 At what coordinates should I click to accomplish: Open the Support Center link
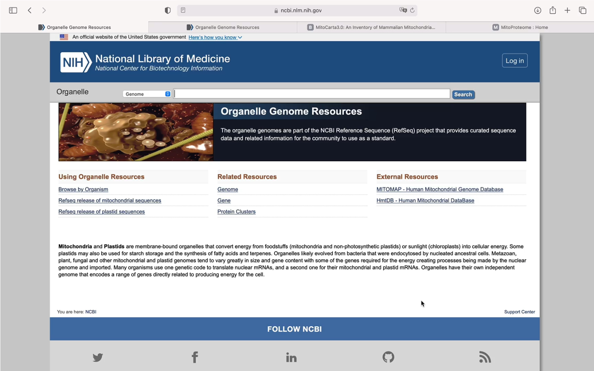click(519, 312)
